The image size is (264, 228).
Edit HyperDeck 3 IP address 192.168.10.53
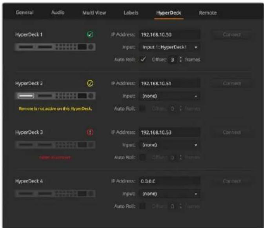[169, 132]
